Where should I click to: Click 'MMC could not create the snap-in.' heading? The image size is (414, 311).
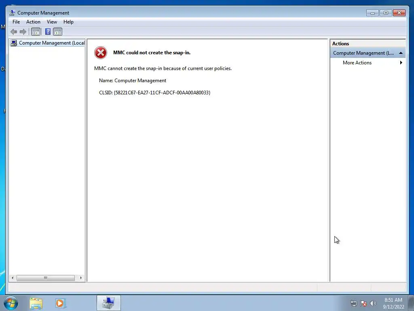click(152, 53)
